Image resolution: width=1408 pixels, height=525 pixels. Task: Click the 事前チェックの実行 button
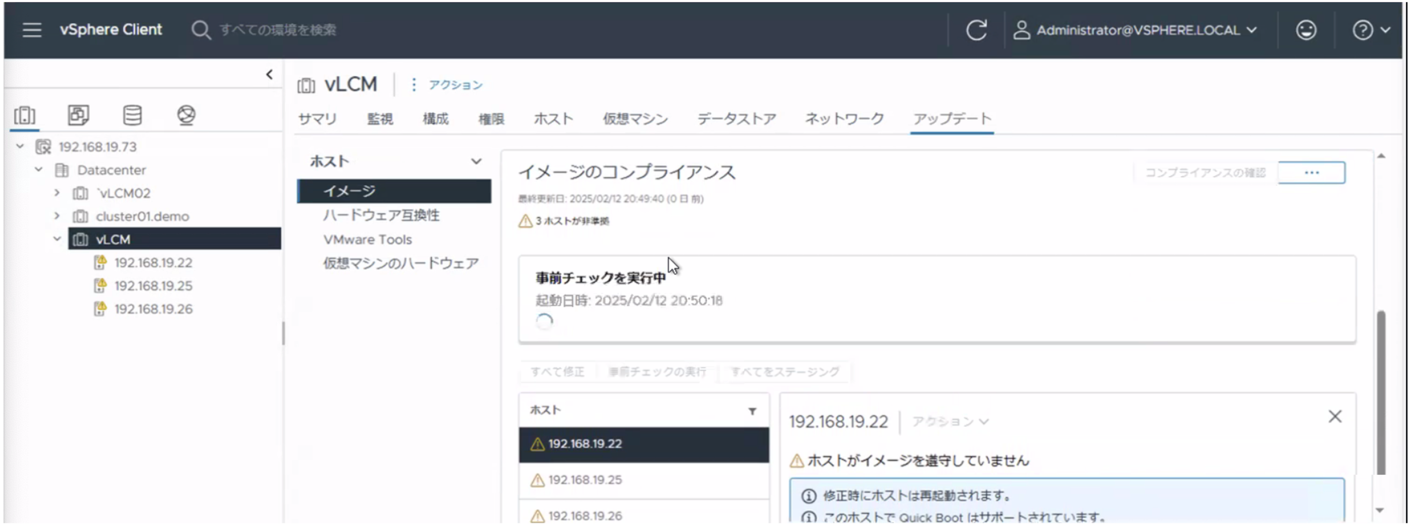tap(658, 372)
